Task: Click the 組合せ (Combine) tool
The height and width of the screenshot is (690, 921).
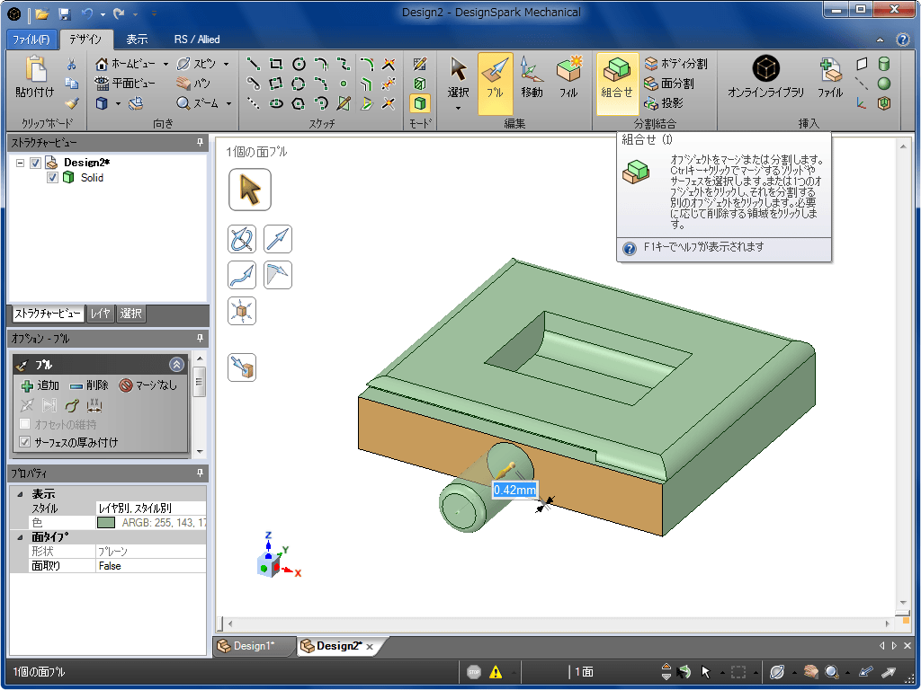Action: pos(617,83)
